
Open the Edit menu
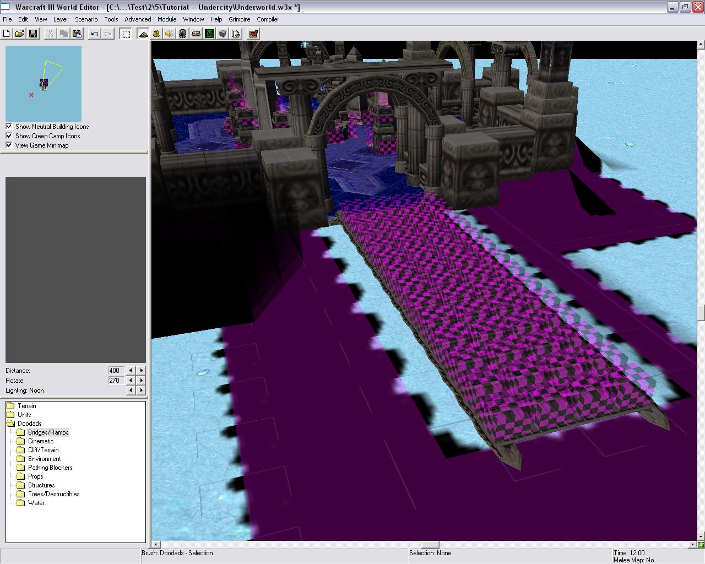(x=23, y=19)
